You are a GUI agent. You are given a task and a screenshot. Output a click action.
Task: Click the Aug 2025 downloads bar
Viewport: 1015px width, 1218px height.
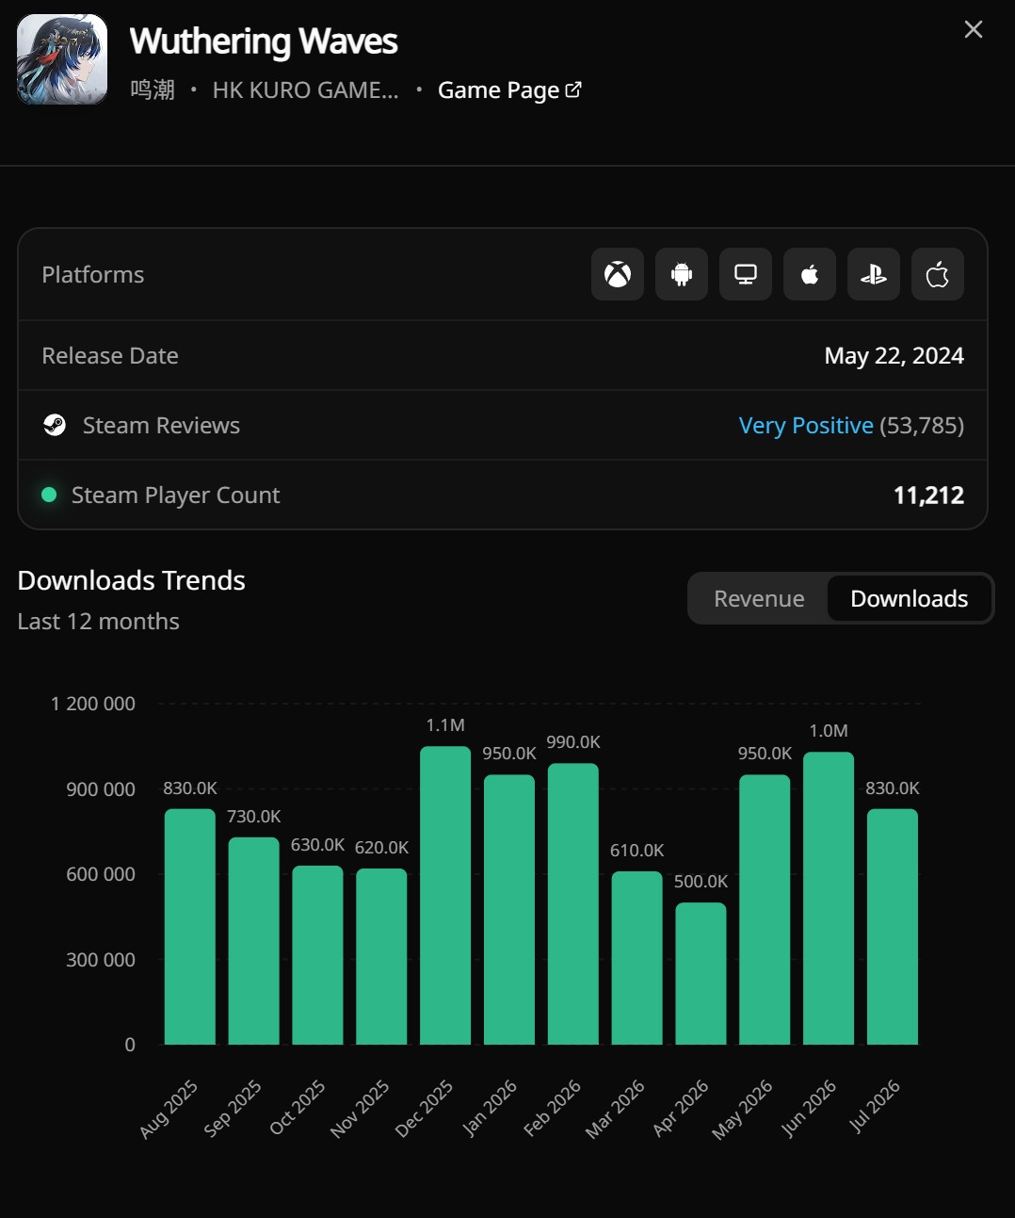[x=190, y=927]
